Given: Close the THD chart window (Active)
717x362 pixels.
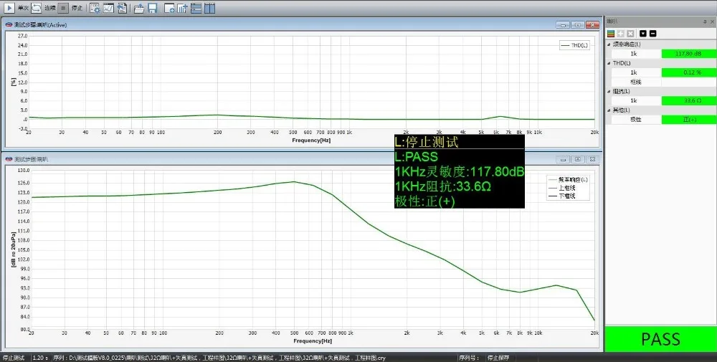Looking at the screenshot, I should click(x=592, y=25).
